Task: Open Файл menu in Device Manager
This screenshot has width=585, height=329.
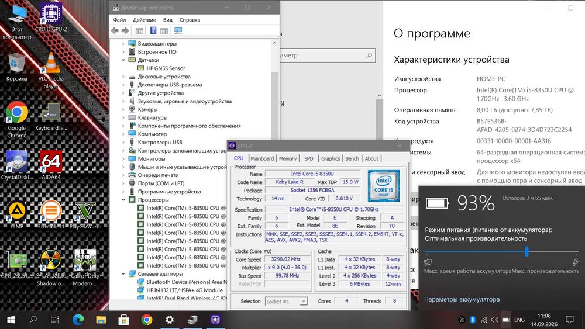Action: tap(119, 20)
